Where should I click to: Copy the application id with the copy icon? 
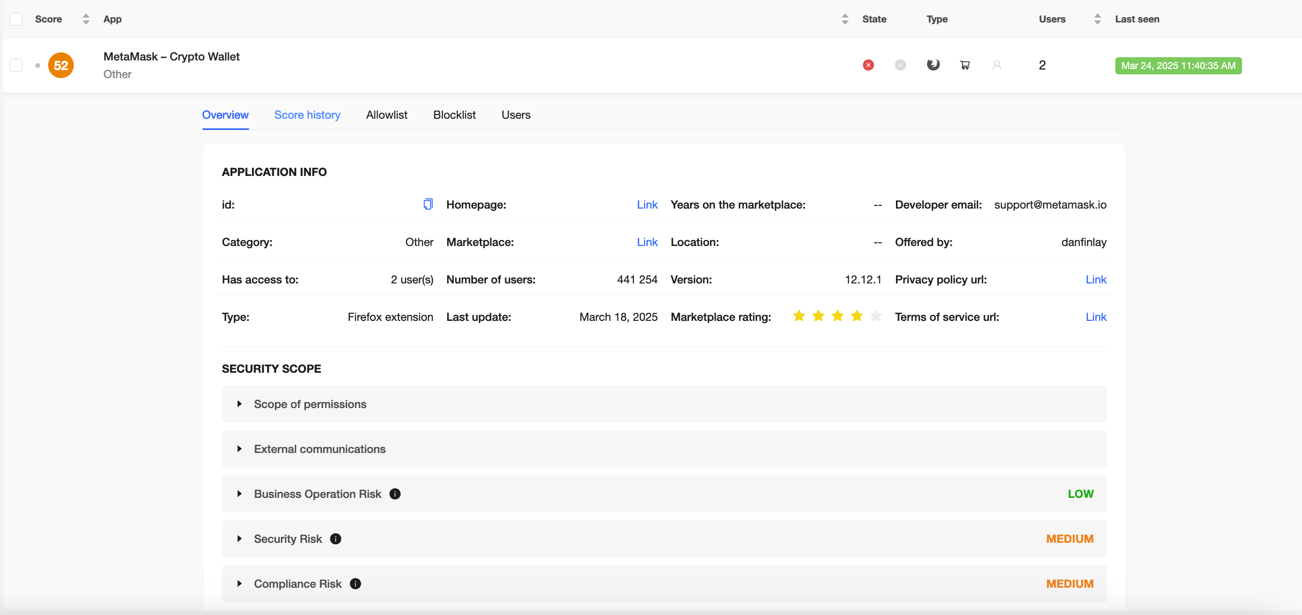point(427,204)
